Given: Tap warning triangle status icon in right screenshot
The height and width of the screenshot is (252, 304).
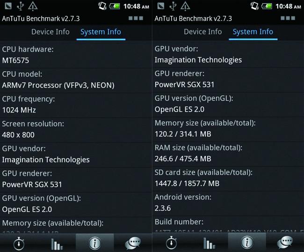Looking at the screenshot, I should [185, 6].
